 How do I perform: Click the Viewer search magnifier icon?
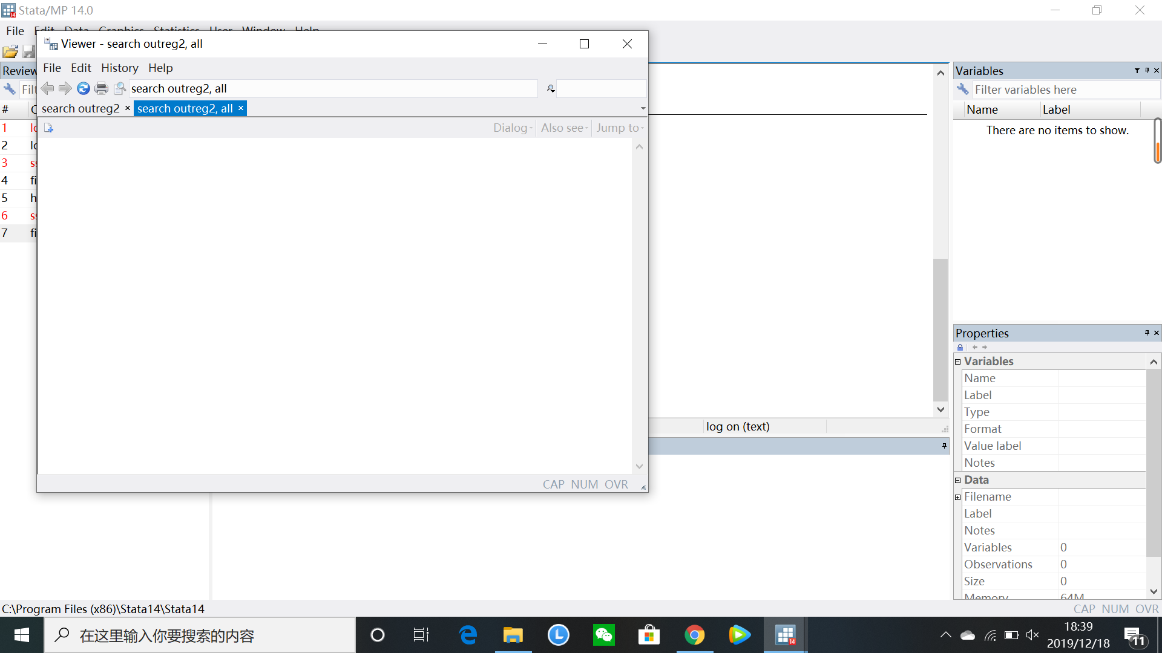point(551,89)
